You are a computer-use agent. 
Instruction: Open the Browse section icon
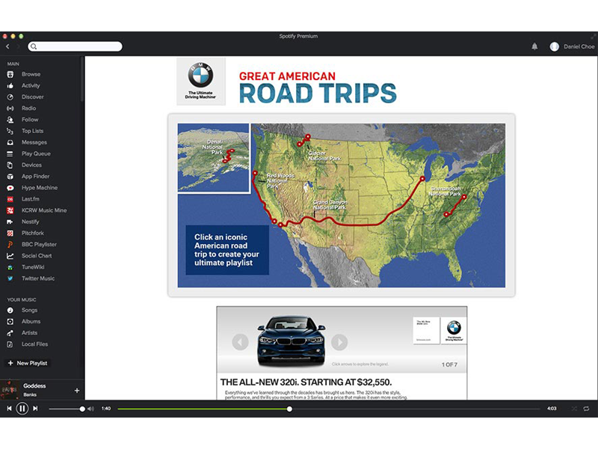(10, 74)
